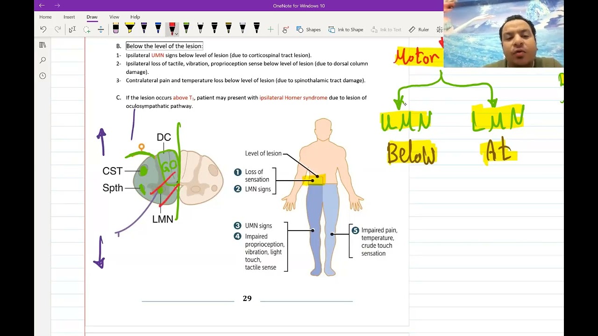
Task: Open the Help tab
Action: (x=135, y=17)
